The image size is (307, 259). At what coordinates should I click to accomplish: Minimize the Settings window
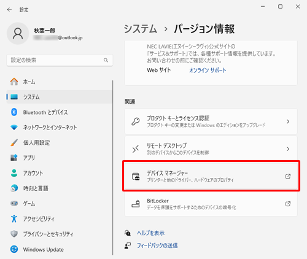pos(263,7)
